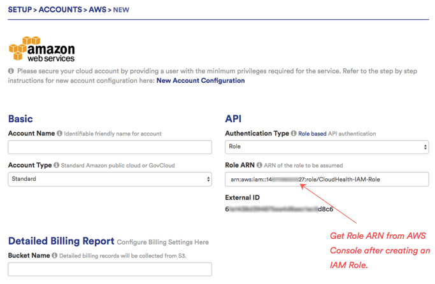The height and width of the screenshot is (284, 435).
Task: Focus the Account Name text field
Action: (x=110, y=147)
